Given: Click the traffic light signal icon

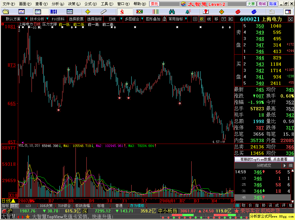Looking at the screenshot, I should [139, 12].
